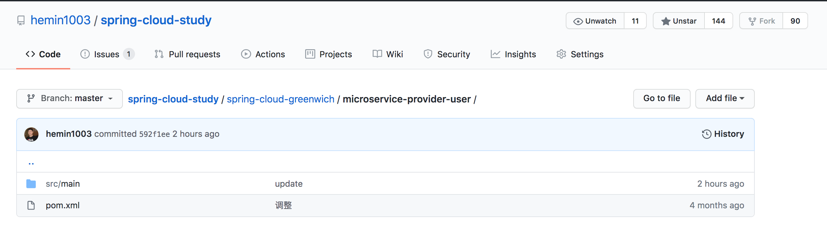Open the Settings gear tab

(580, 54)
